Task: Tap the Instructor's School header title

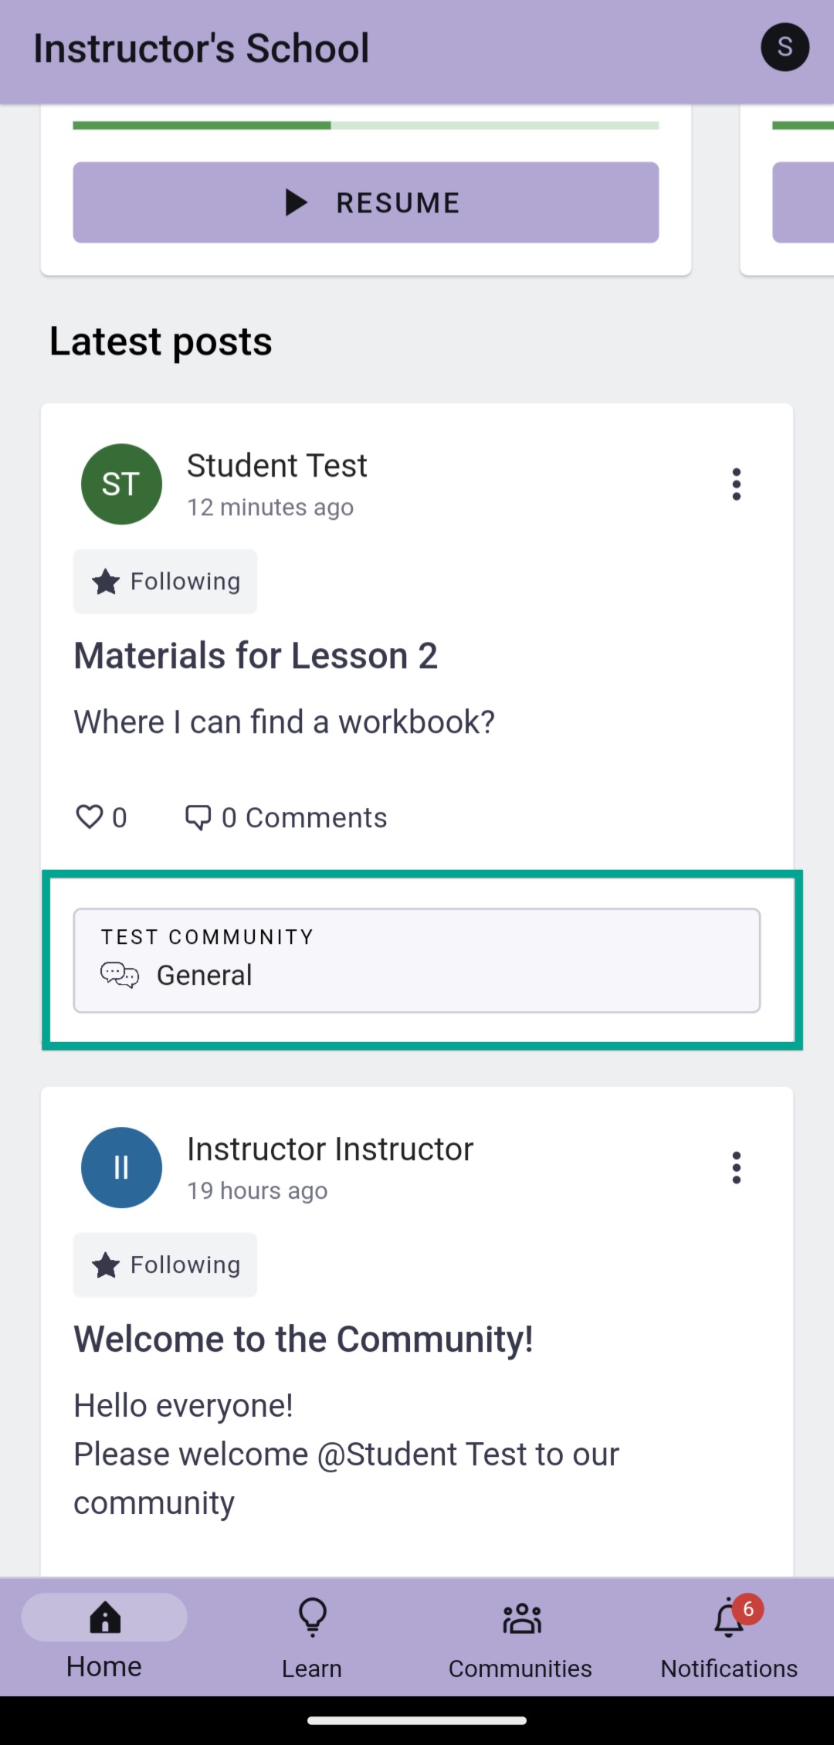Action: coord(202,48)
